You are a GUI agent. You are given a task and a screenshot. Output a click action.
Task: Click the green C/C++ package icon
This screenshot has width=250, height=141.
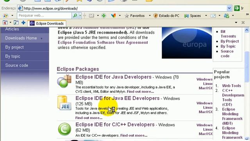point(64,129)
